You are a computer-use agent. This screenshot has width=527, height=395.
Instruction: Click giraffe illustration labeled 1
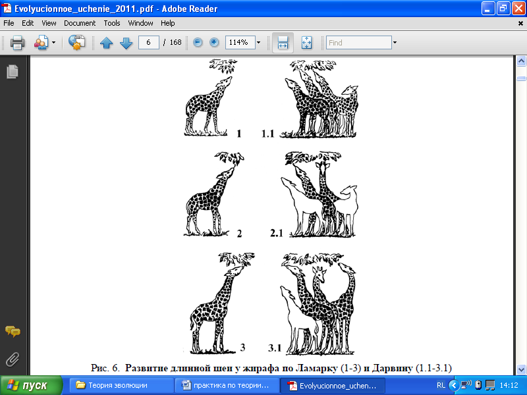point(211,97)
